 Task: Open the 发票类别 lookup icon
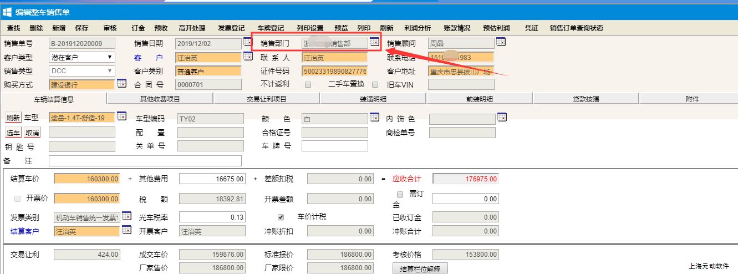click(126, 216)
